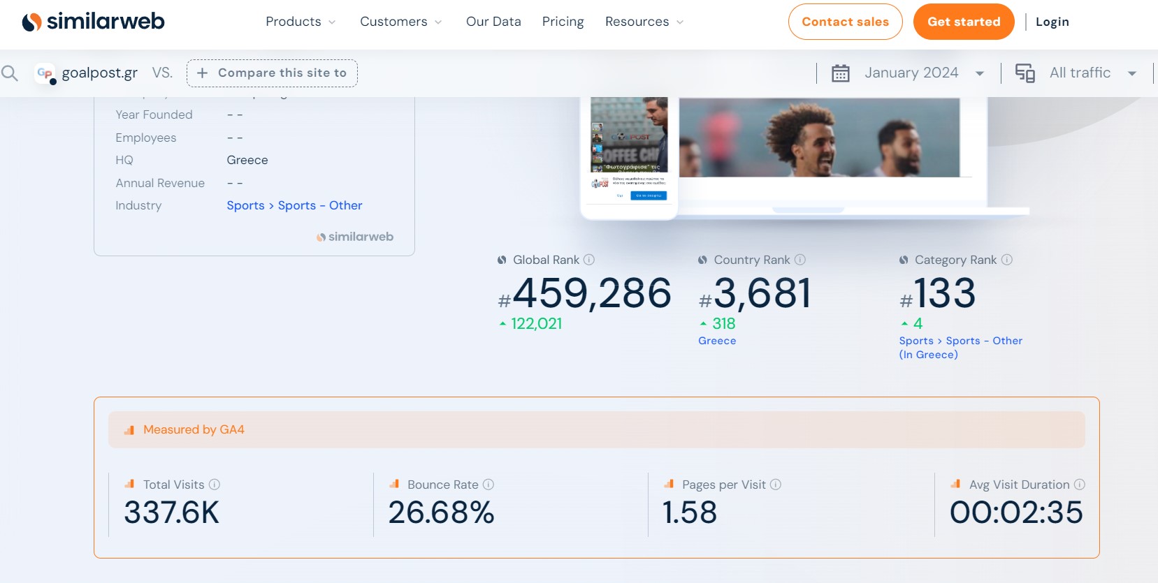
Task: Click GA4 chart icon beside Bounce Rate
Action: point(394,484)
